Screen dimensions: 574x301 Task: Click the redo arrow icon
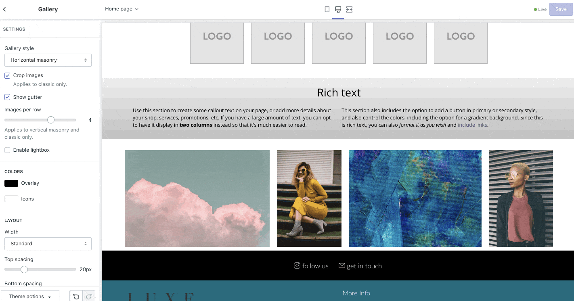(x=89, y=297)
